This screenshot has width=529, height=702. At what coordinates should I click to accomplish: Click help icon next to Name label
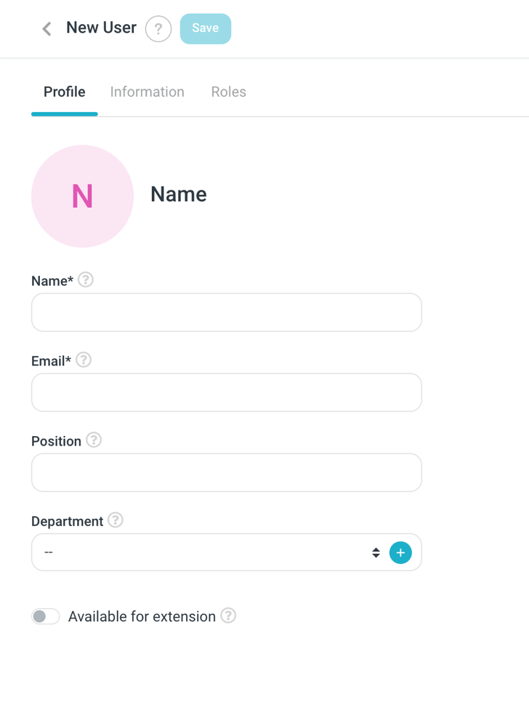pos(86,280)
